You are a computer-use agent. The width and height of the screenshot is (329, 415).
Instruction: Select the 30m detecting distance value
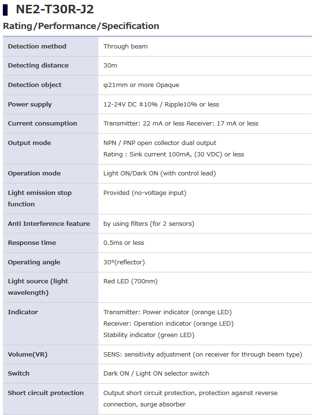pyautogui.click(x=110, y=66)
